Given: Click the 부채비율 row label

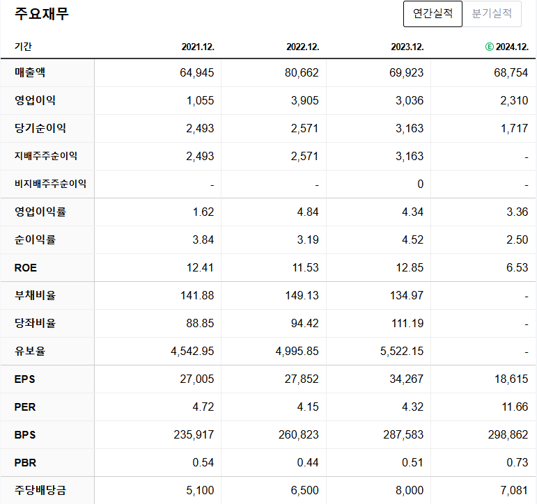Looking at the screenshot, I should pos(35,295).
